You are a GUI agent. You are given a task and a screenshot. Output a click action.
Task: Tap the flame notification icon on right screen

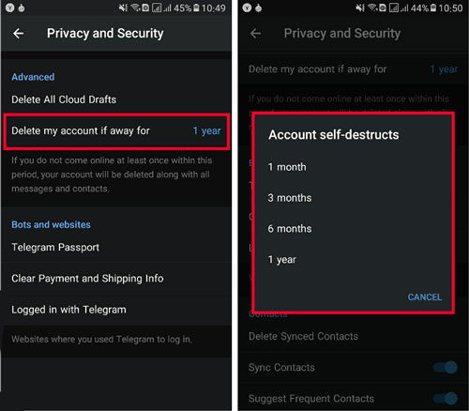259,8
